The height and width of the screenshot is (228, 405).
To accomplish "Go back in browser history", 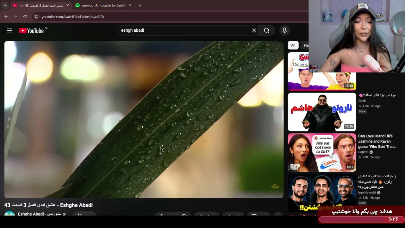I will click(x=6, y=16).
